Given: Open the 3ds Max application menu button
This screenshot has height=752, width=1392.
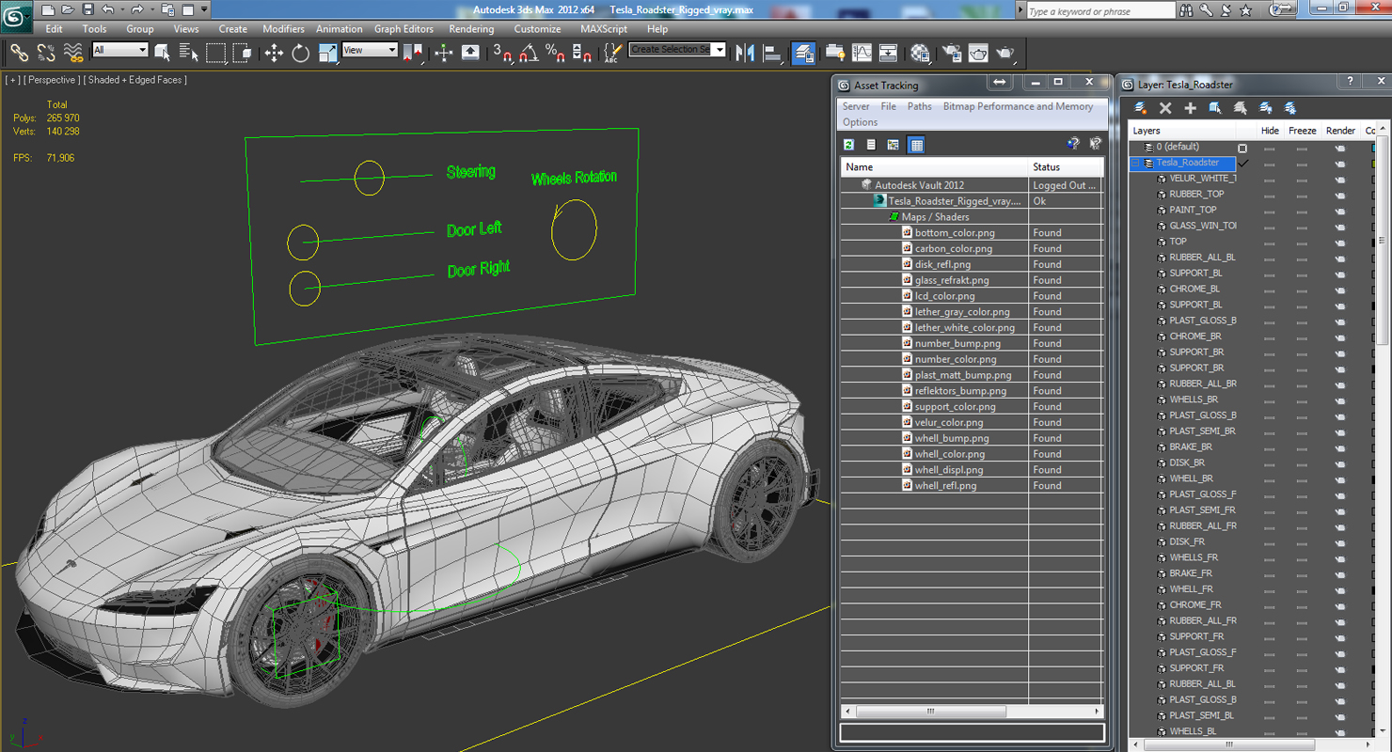Looking at the screenshot, I should [16, 16].
